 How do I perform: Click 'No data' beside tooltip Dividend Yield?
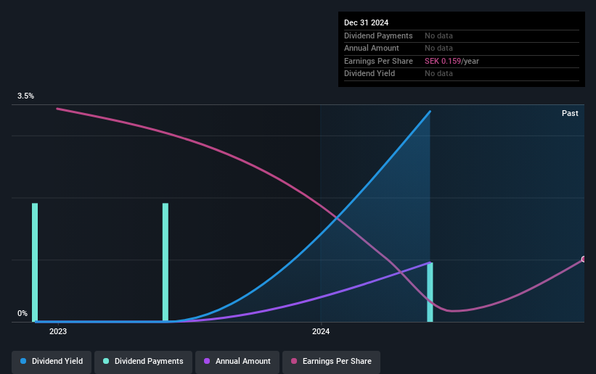438,74
